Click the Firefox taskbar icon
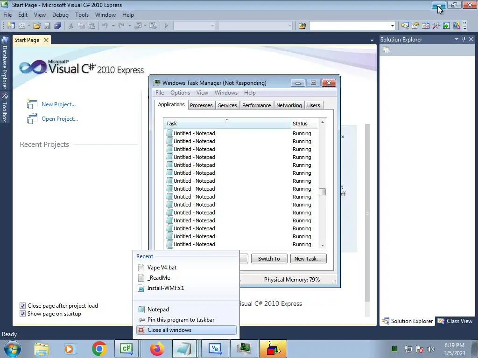Image resolution: width=478 pixels, height=358 pixels. tap(157, 349)
